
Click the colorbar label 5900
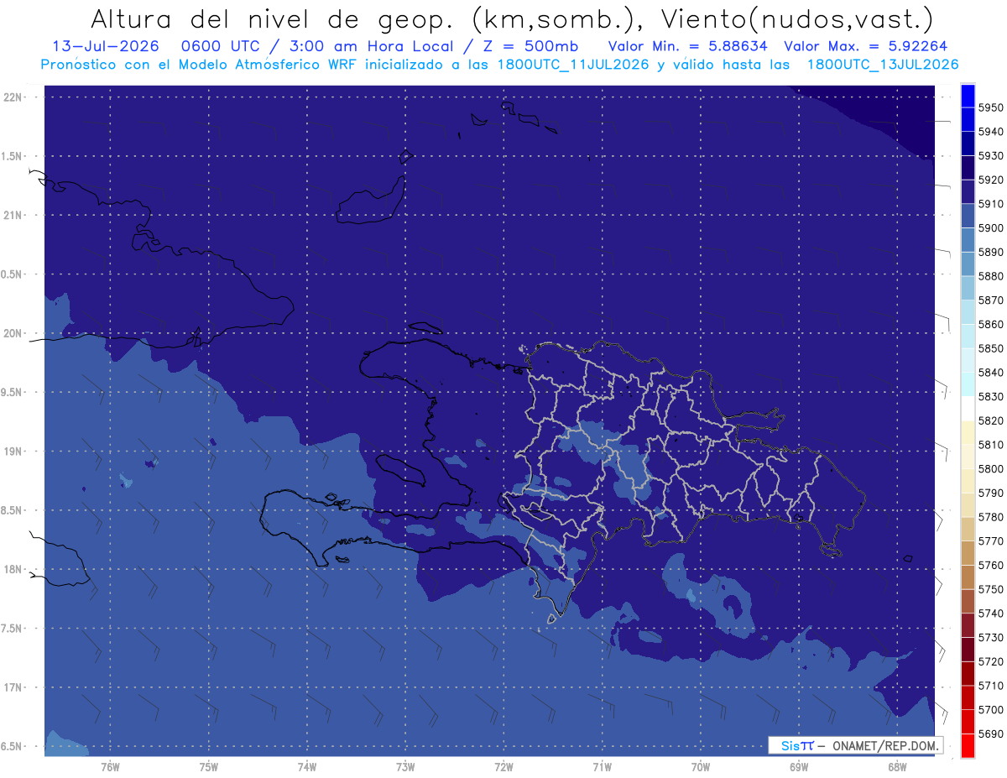(990, 227)
